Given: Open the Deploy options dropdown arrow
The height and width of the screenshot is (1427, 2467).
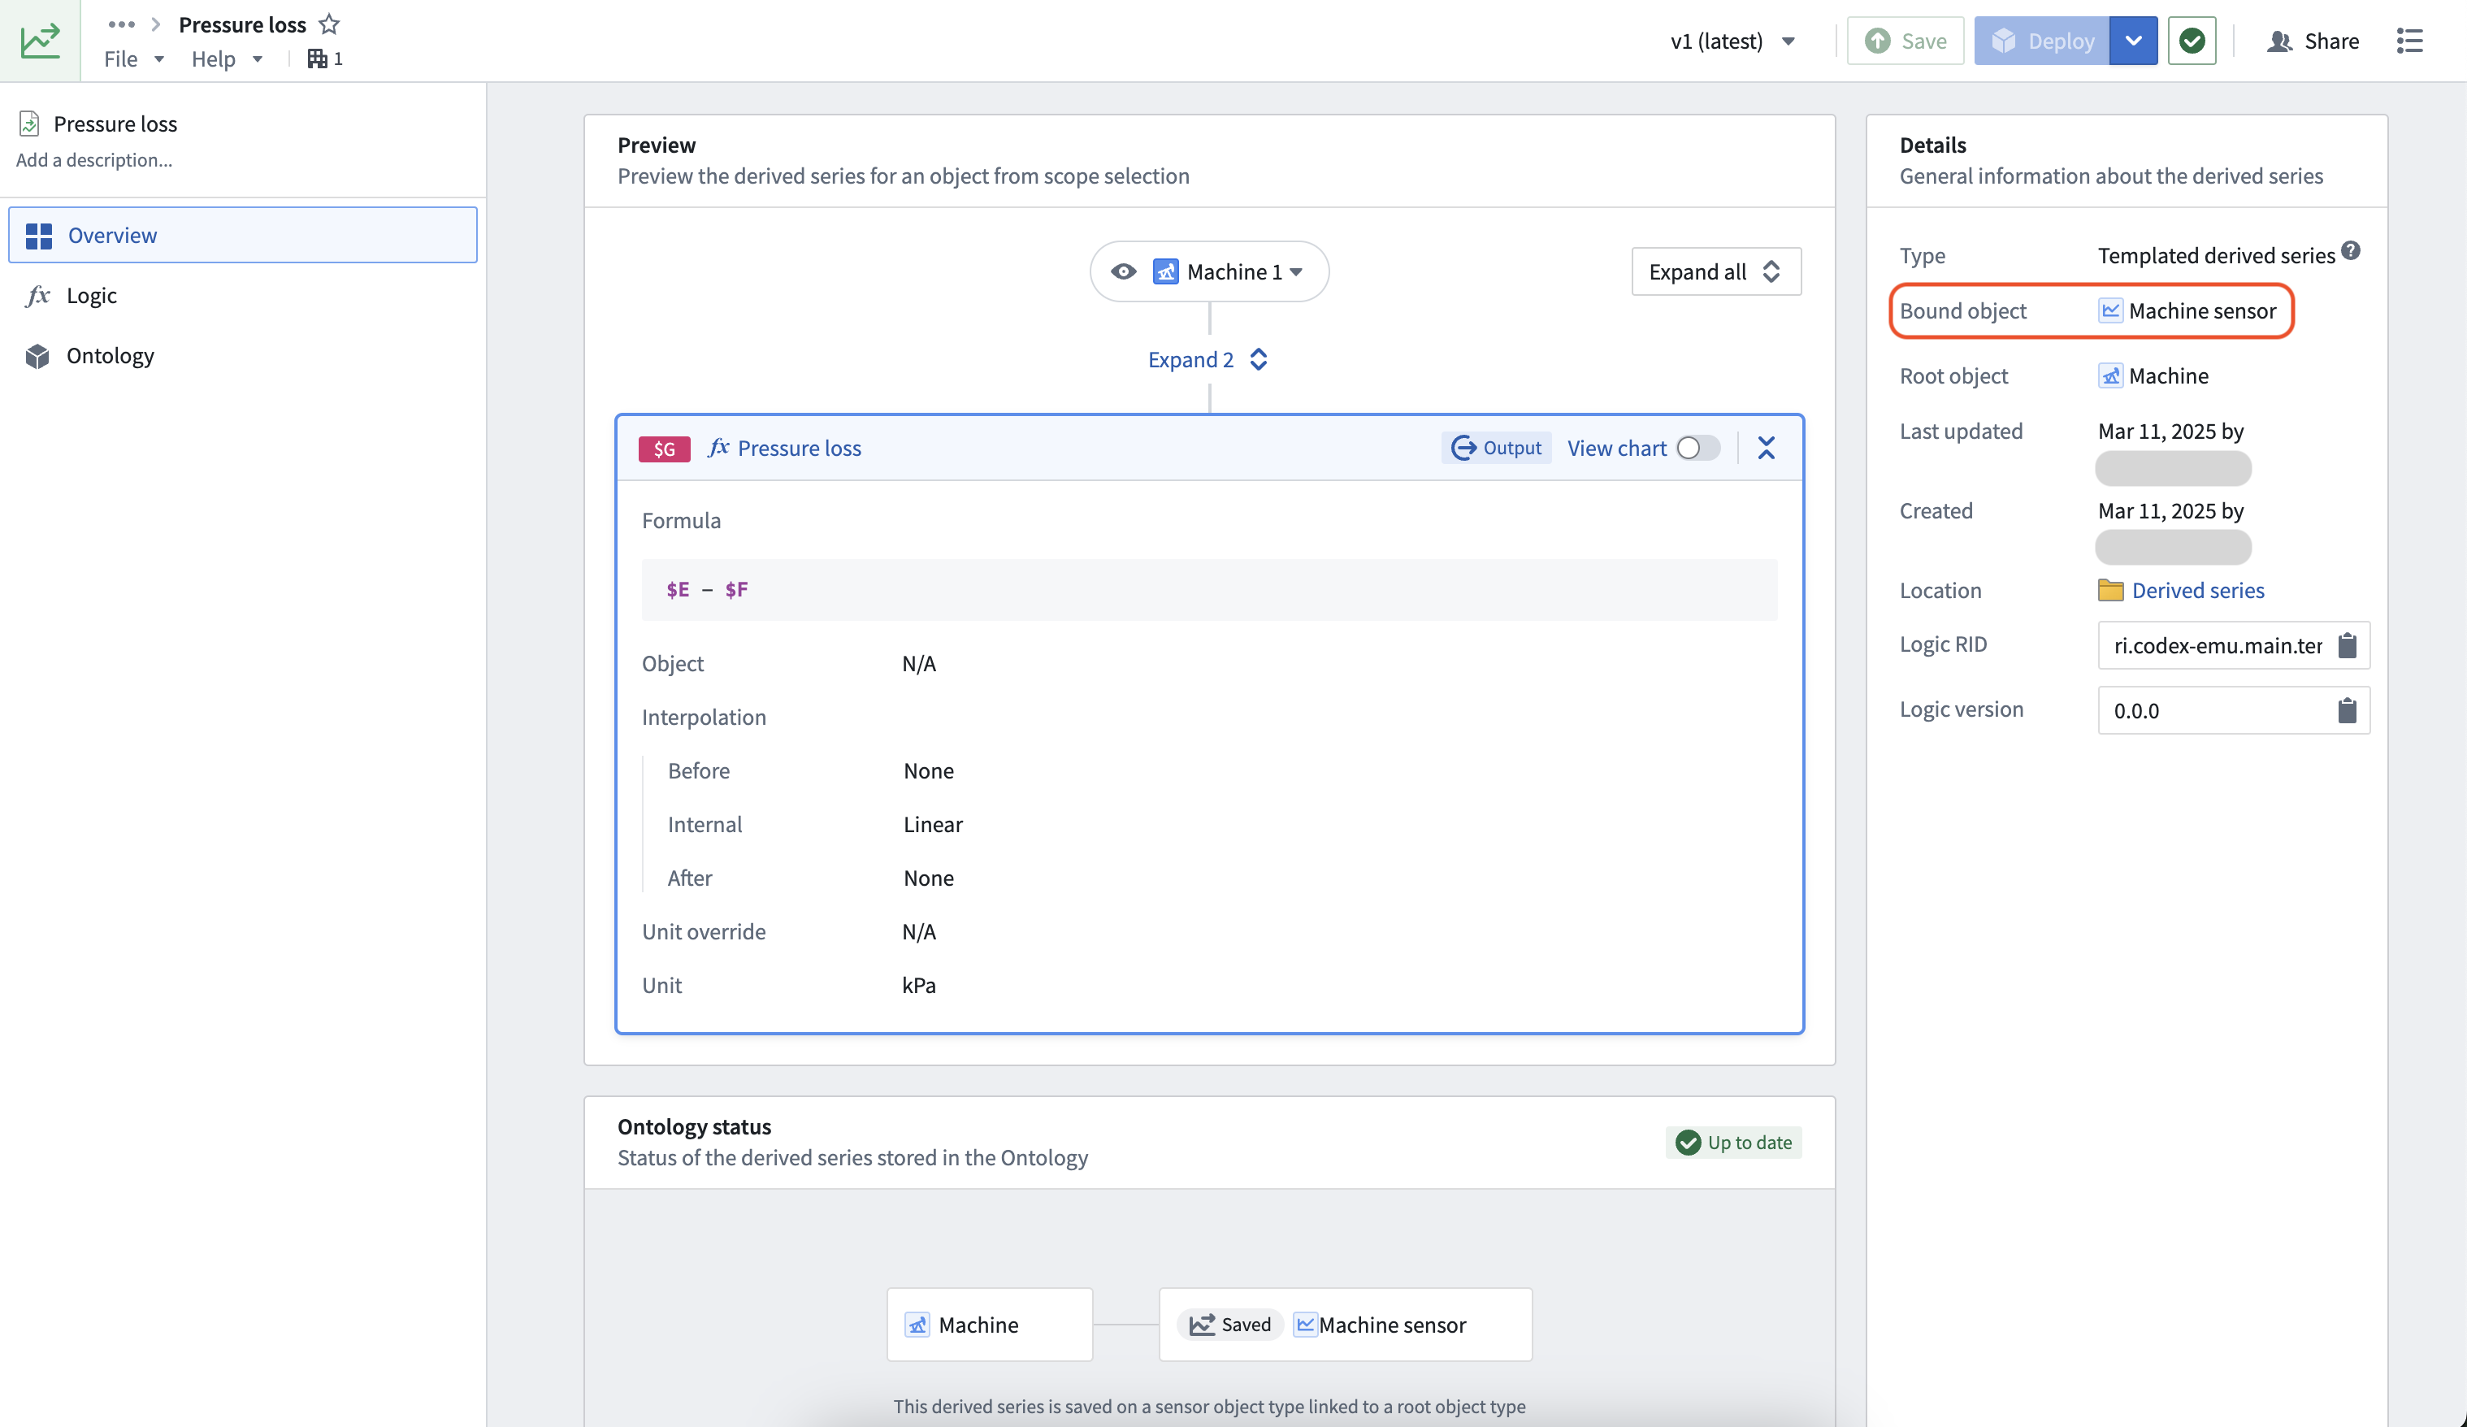Looking at the screenshot, I should pos(2134,41).
